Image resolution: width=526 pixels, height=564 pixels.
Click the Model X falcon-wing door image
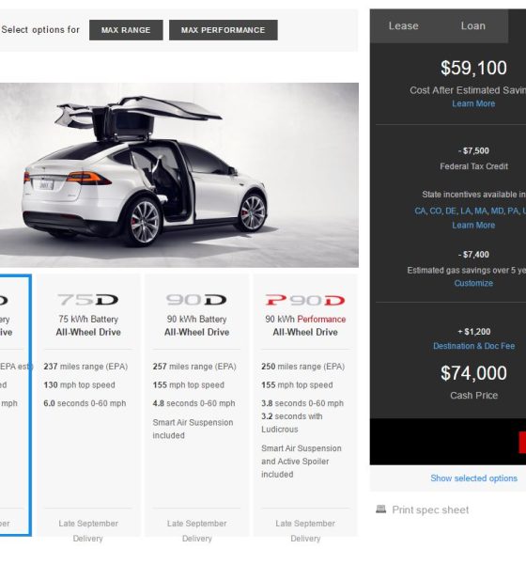tap(179, 175)
